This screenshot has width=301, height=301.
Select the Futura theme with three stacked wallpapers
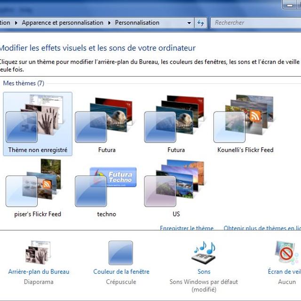[x=175, y=124]
